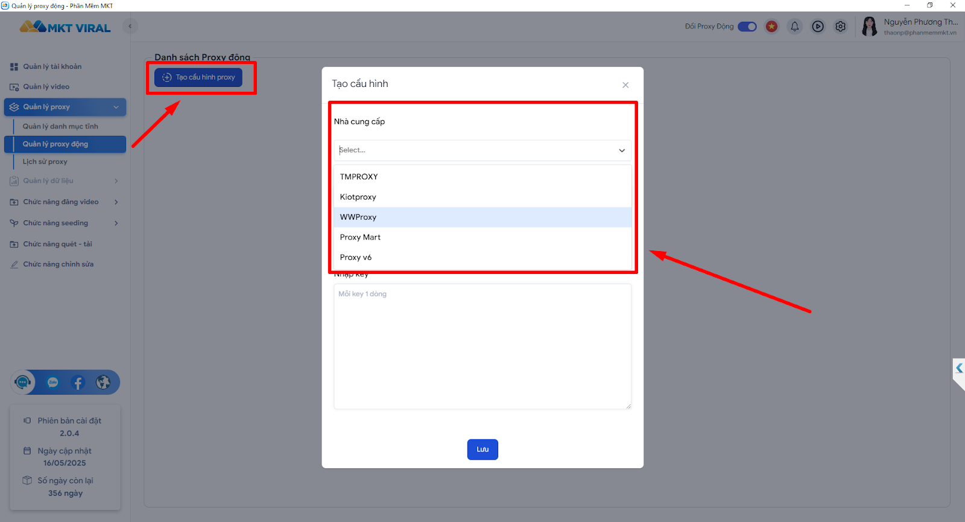Click the Quản lý tài khoản grid icon
Image resolution: width=965 pixels, height=522 pixels.
coord(14,67)
